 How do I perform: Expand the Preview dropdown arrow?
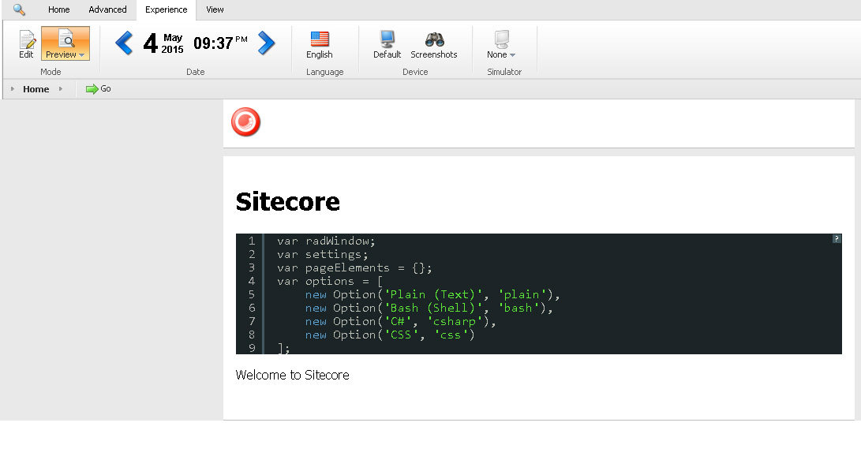pyautogui.click(x=82, y=55)
